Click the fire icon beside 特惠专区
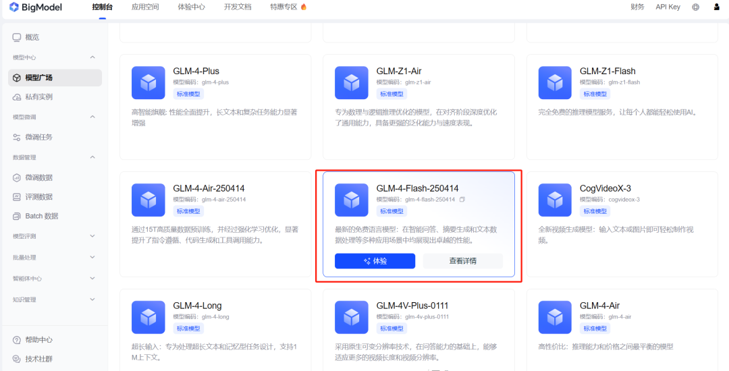Image resolution: width=729 pixels, height=371 pixels. 304,7
